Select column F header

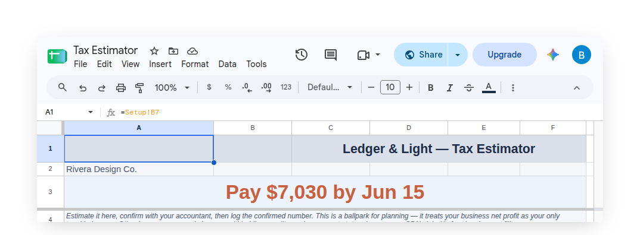[553, 128]
